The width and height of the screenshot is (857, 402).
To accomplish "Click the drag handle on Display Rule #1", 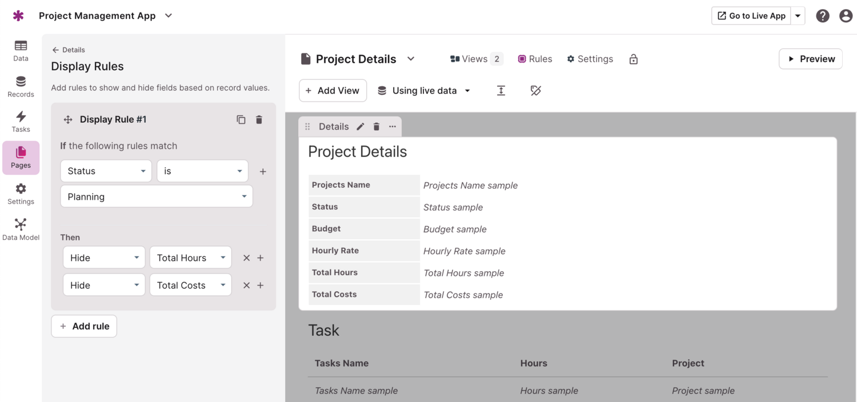I will pos(68,119).
